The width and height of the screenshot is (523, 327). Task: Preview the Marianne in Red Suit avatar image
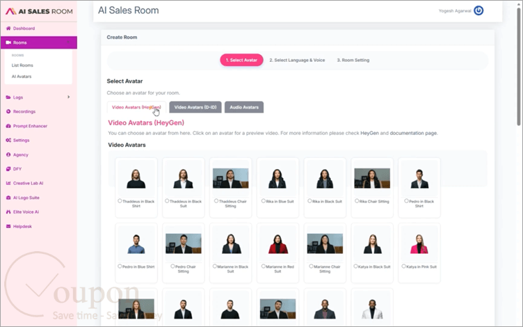[277, 244]
